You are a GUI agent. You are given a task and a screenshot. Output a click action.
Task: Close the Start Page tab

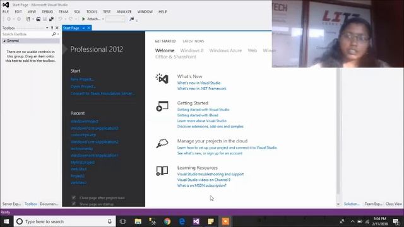pyautogui.click(x=88, y=28)
